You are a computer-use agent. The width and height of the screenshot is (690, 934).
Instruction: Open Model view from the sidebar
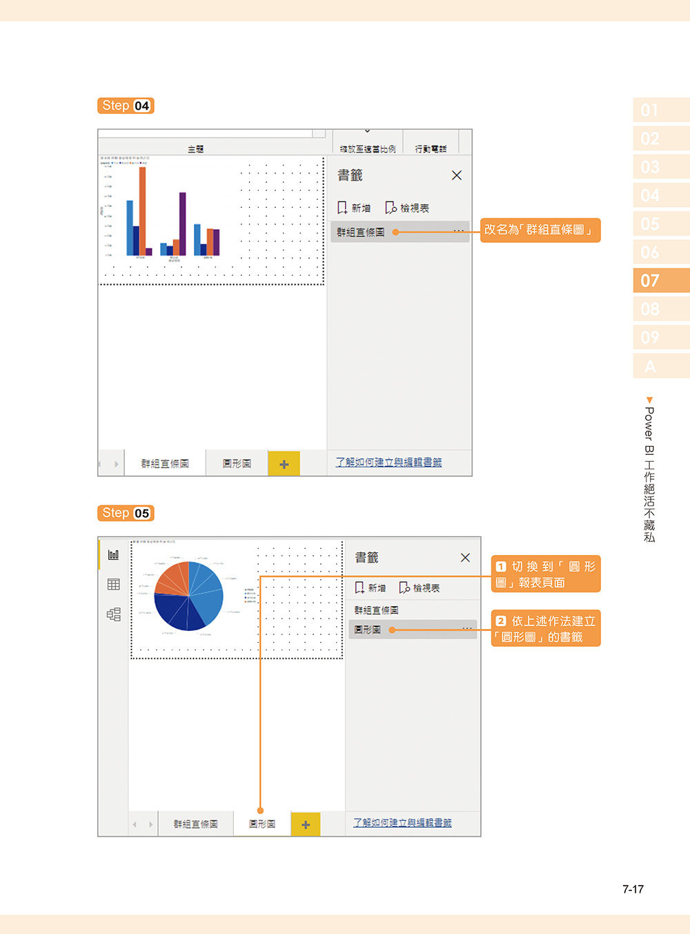[x=113, y=613]
